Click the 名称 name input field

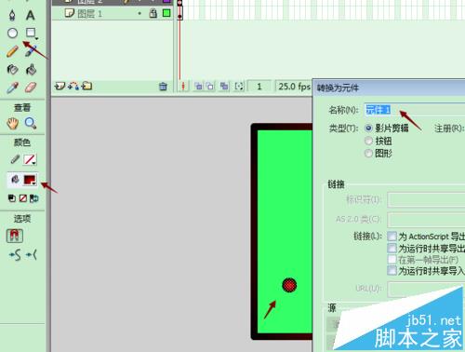point(415,110)
